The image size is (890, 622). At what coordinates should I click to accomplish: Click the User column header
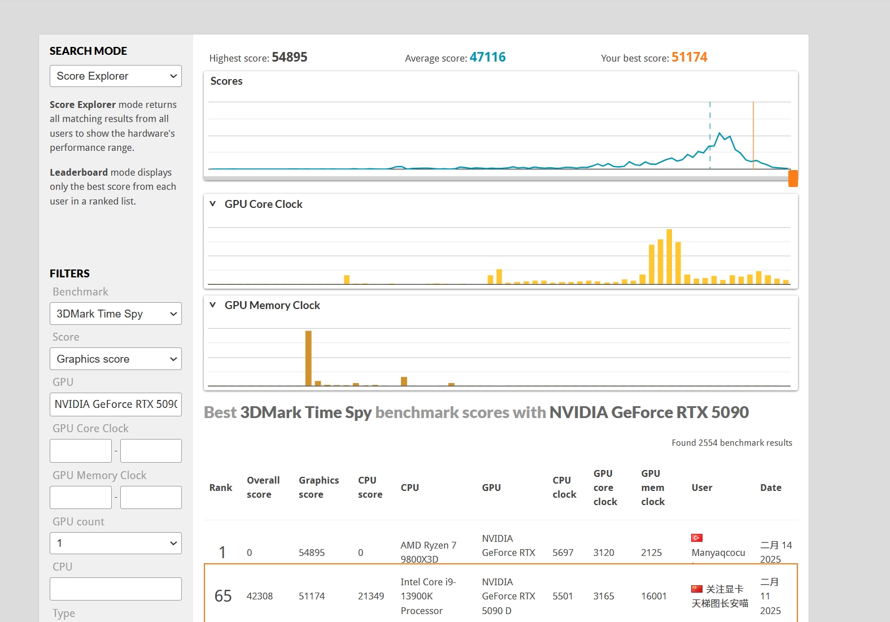click(702, 488)
